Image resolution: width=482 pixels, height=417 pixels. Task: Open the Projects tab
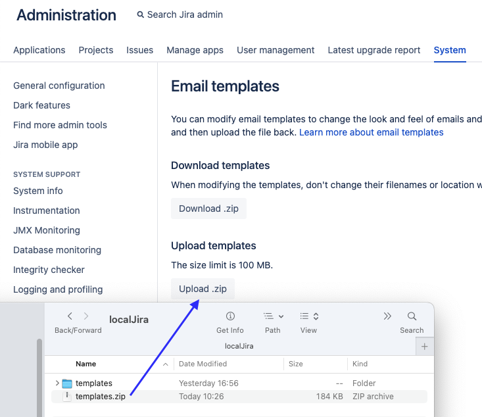[96, 50]
